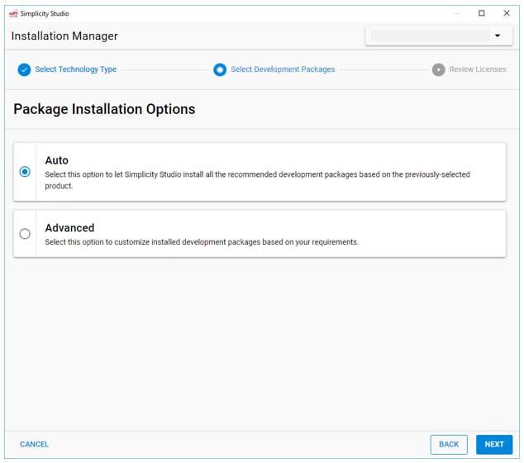Viewport: 524px width, 463px height.
Task: Click the completed checkmark step icon
Action: click(24, 69)
